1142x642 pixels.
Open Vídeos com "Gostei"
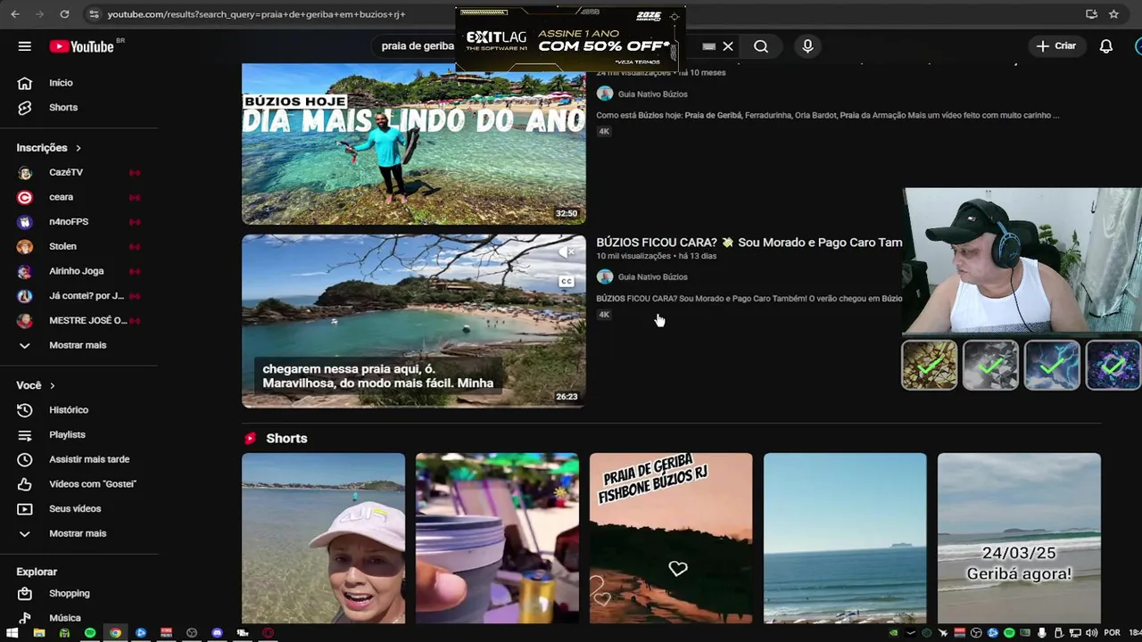93,483
